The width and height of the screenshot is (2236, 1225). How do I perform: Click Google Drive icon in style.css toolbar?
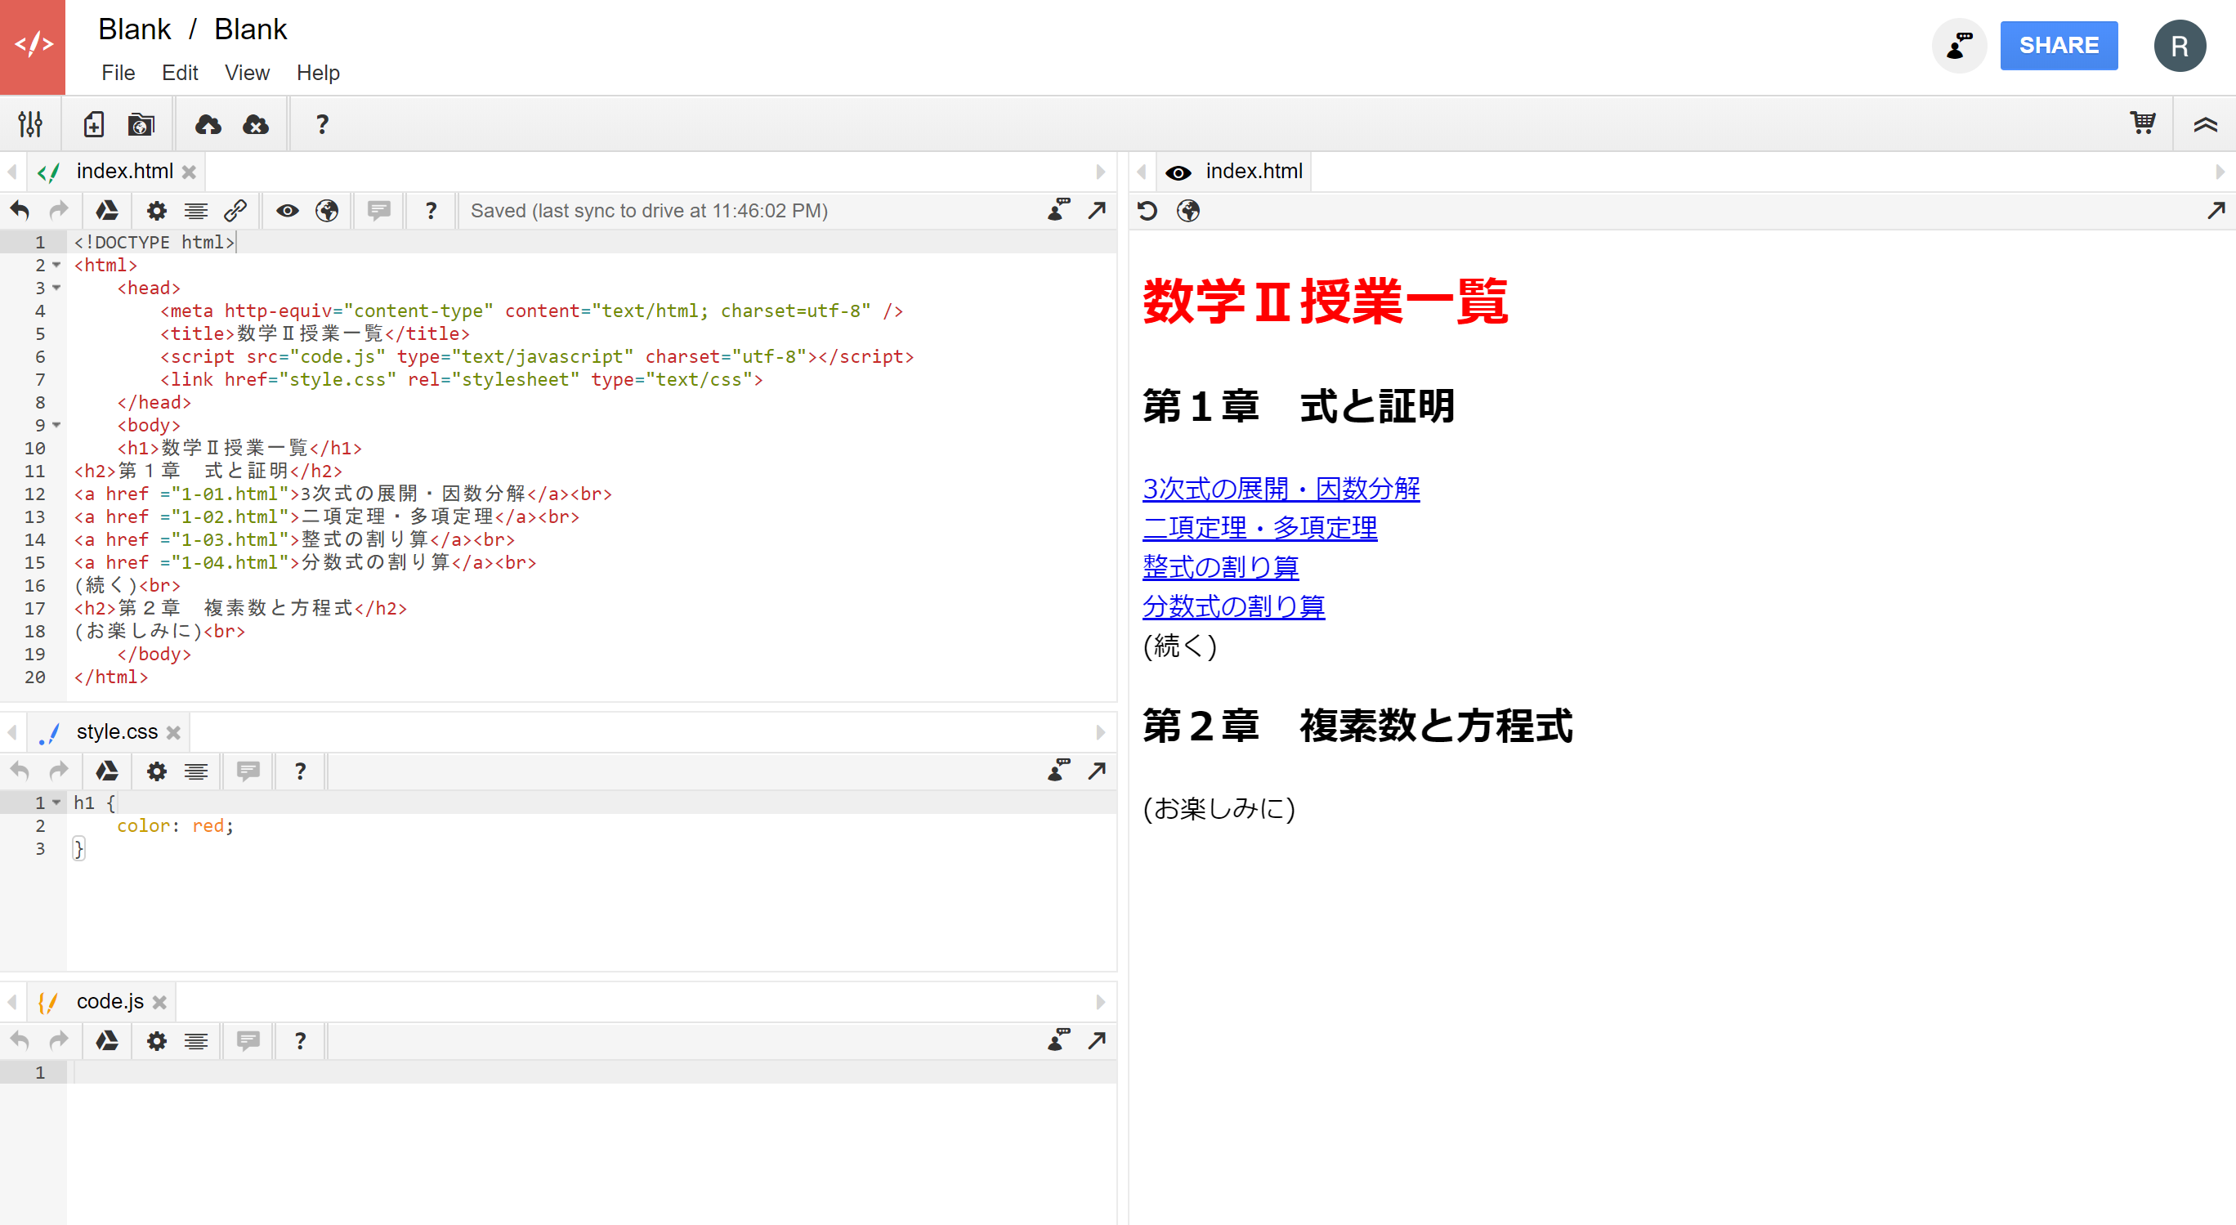(x=107, y=771)
